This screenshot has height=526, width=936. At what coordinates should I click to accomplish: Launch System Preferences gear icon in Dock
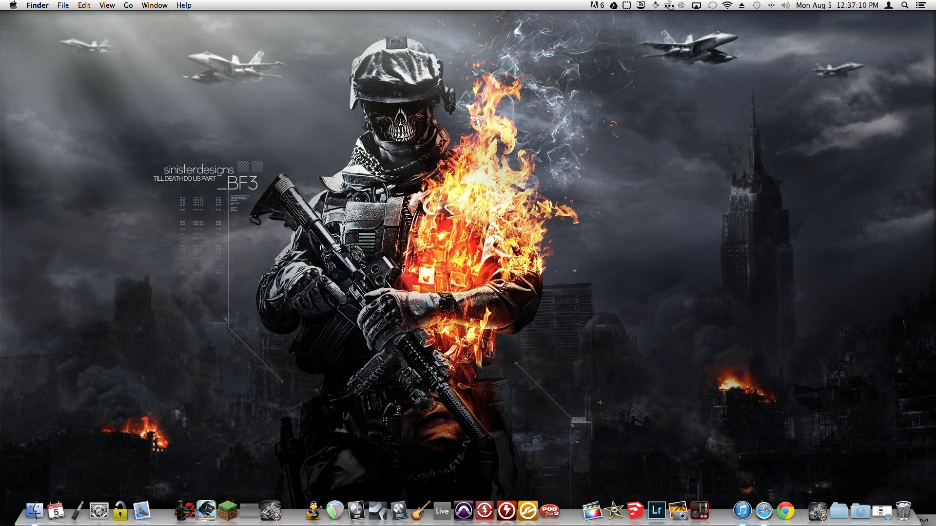pyautogui.click(x=99, y=511)
